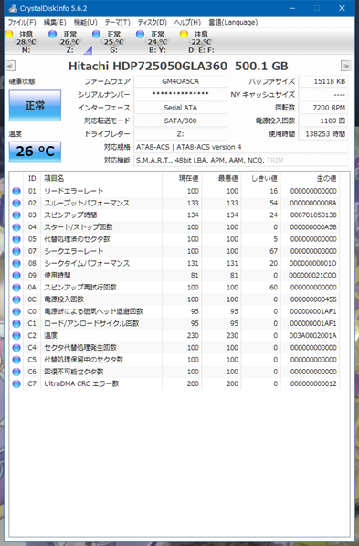
Task: Go to previous disk with left arrow
Action: (10, 66)
